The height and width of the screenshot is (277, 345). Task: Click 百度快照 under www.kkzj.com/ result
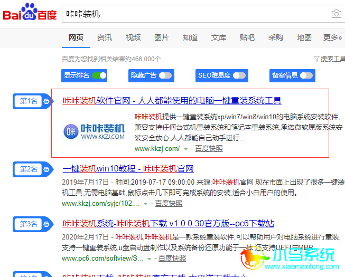coord(209,148)
